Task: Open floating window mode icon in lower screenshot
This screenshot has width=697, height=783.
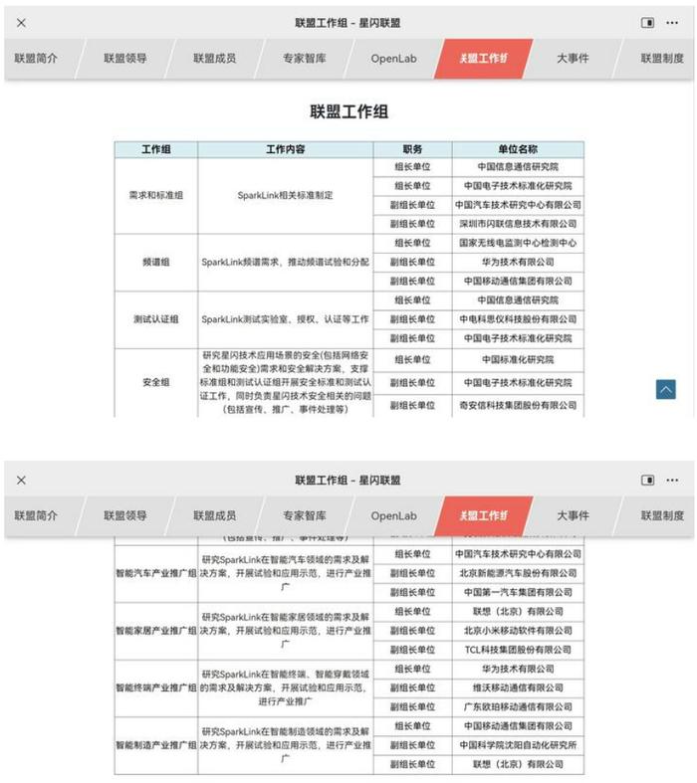Action: [648, 480]
